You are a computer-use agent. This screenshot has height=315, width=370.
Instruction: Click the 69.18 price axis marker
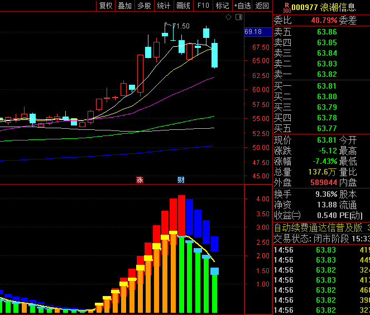click(253, 32)
